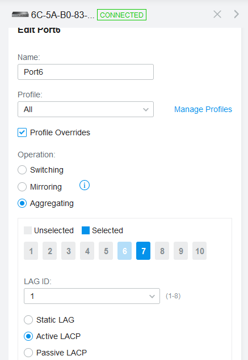This screenshot has width=248, height=360.
Task: Choose Switching operation radio button
Action: coord(22,170)
